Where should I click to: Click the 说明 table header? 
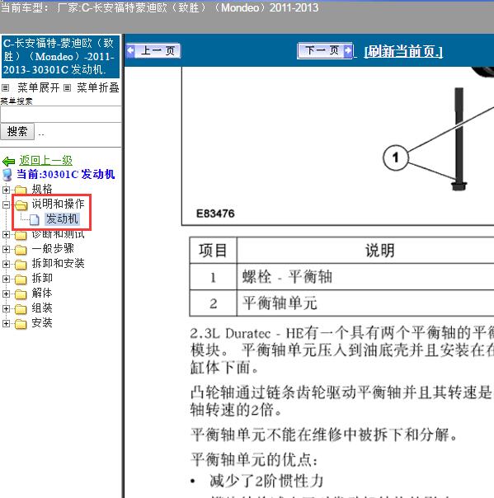tap(365, 251)
